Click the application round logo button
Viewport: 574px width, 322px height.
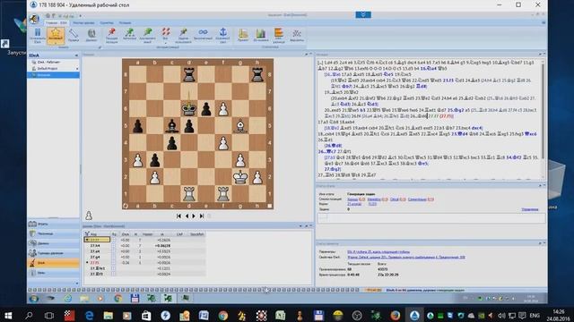(x=34, y=18)
